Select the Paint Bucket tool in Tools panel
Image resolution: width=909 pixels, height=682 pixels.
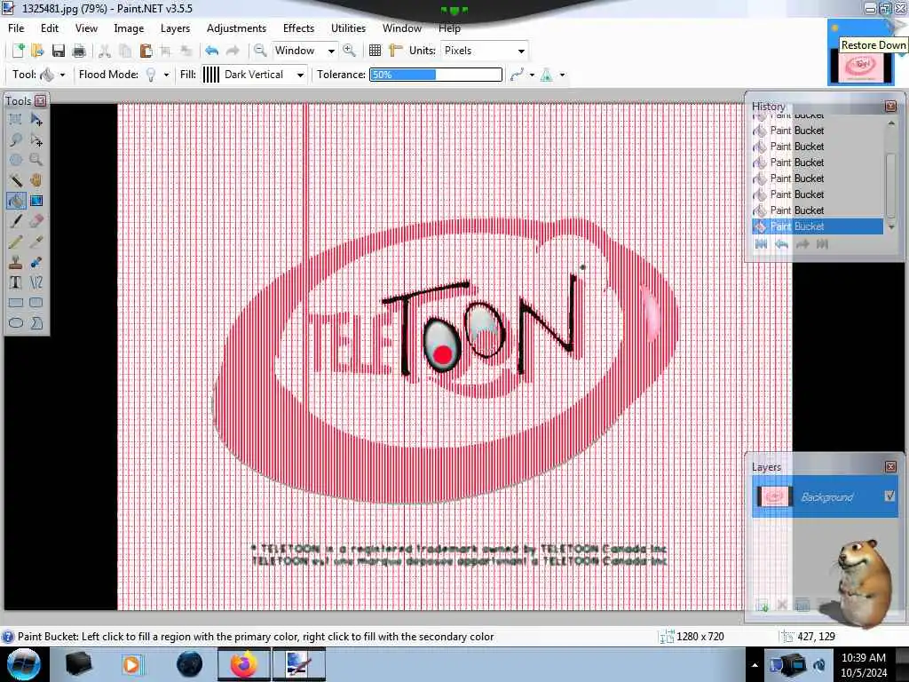(16, 201)
